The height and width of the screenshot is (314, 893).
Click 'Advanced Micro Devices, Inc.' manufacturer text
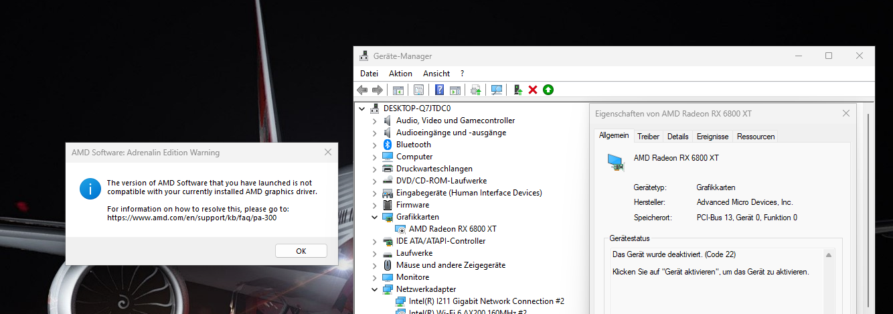pos(744,202)
